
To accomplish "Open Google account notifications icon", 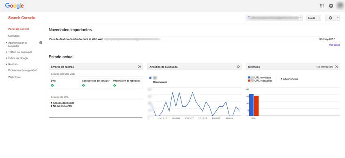I will [x=331, y=6].
